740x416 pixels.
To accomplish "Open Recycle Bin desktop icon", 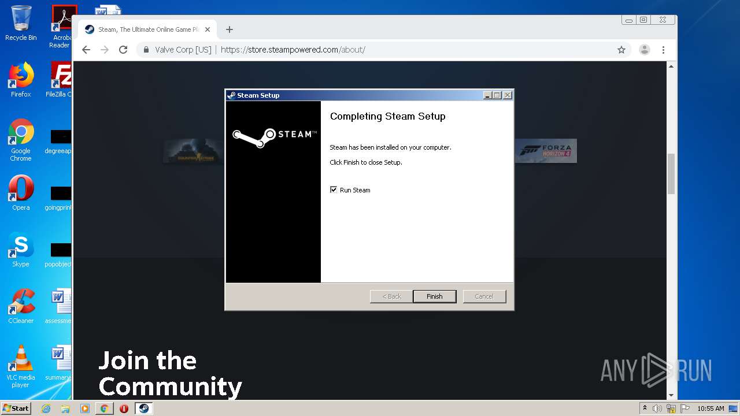I will [x=21, y=23].
